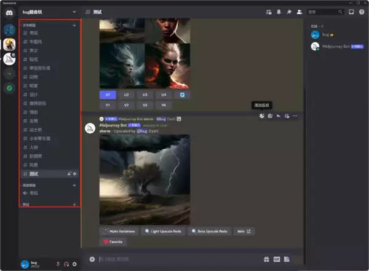Open the help question mark icon
The height and width of the screenshot is (271, 369).
point(362,12)
